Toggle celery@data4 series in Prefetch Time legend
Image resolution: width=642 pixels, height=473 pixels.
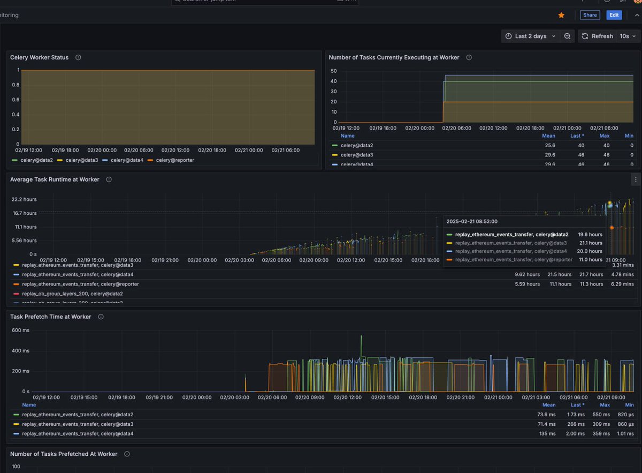coord(78,434)
